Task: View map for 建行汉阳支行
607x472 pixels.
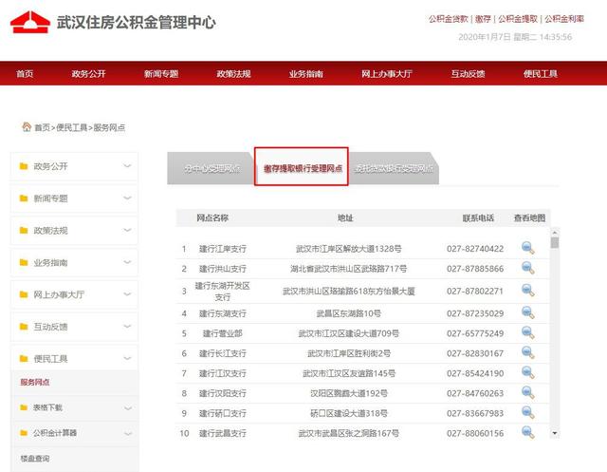Action: (528, 393)
